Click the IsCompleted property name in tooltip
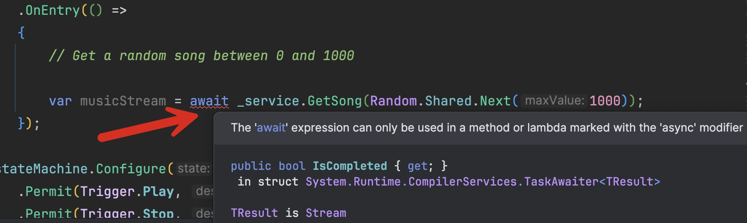Viewport: 747px width, 223px height. [350, 166]
